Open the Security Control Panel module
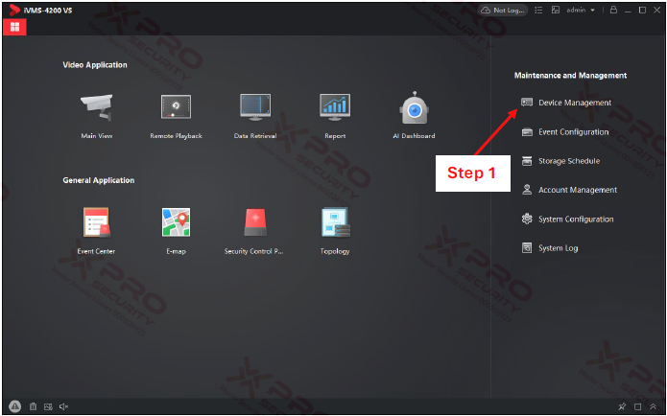The height and width of the screenshot is (416, 667). pos(255,221)
